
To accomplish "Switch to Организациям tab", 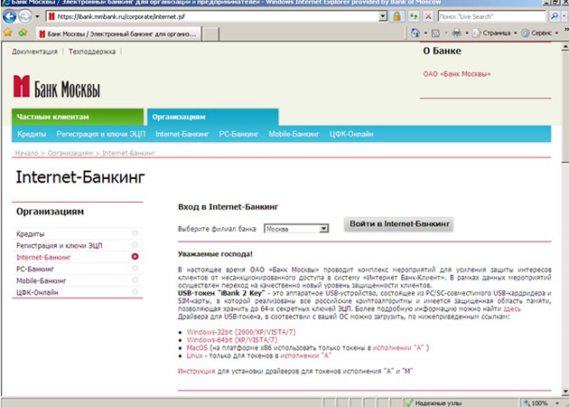I will tap(212, 117).
